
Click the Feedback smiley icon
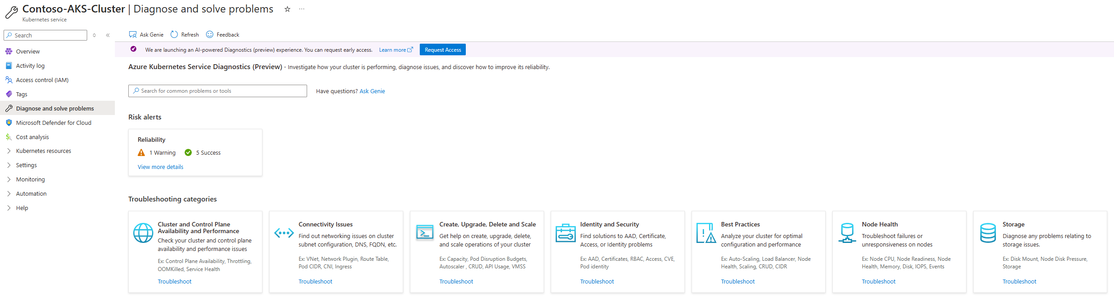coord(210,34)
